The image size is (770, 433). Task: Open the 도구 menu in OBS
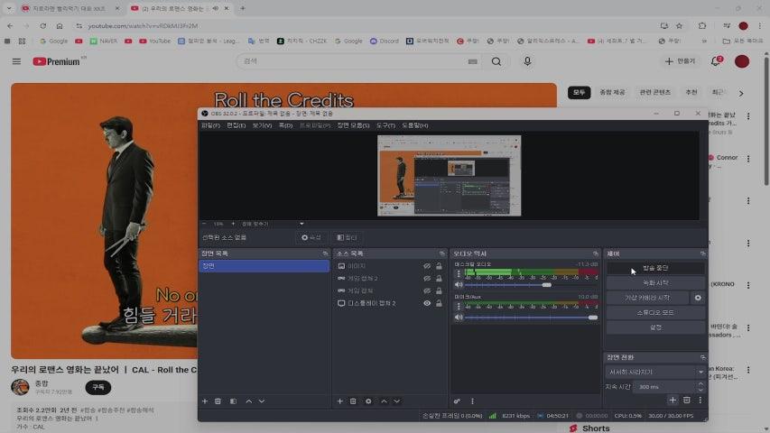coord(385,125)
